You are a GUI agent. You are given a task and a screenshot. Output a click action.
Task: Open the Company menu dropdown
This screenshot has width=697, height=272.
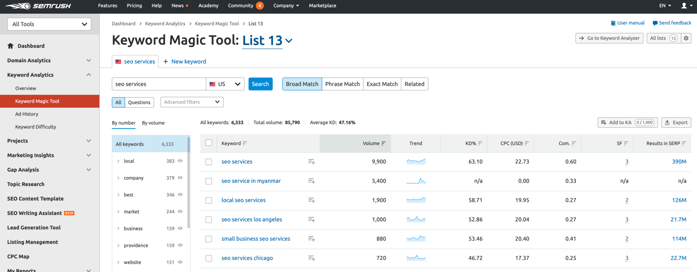point(286,5)
